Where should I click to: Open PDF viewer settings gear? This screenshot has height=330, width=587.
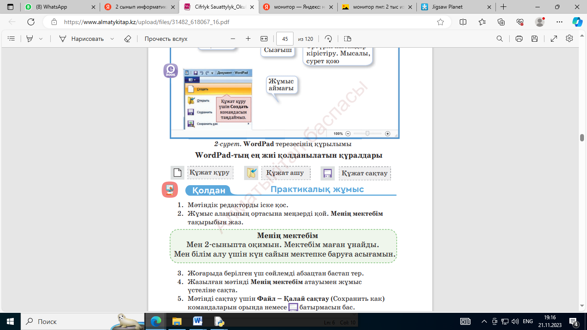coord(569,39)
